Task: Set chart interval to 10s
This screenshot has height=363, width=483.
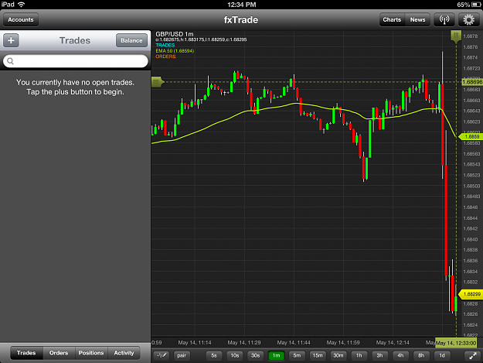Action: (235, 355)
